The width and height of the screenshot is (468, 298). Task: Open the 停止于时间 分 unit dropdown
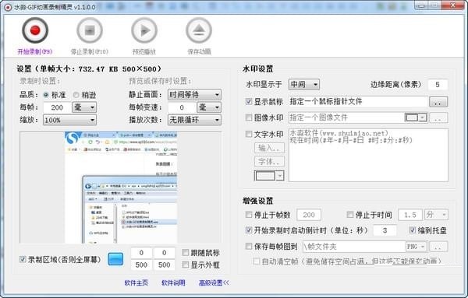click(x=436, y=215)
